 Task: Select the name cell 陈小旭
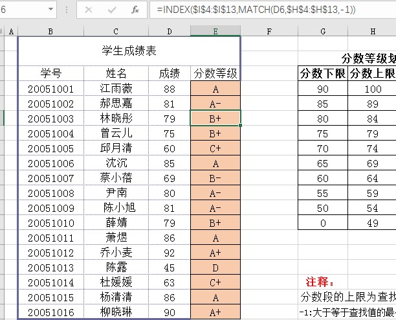pyautogui.click(x=116, y=208)
